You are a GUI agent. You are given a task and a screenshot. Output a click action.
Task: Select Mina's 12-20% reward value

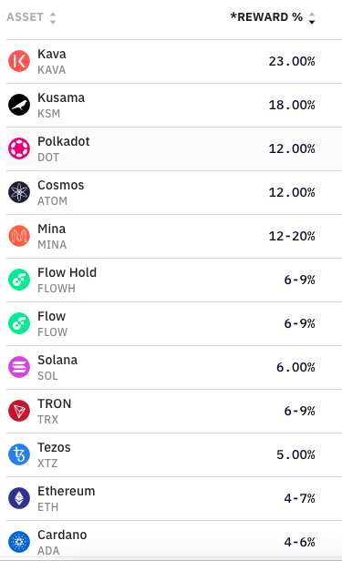click(x=292, y=236)
